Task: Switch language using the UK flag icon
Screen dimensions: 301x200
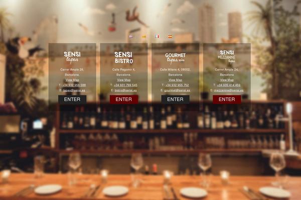Action: 131,36
